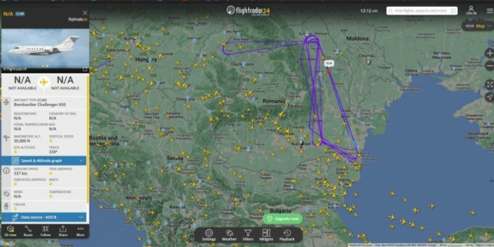Open the 3D view for selected flight
494x247 pixels.
tap(11, 231)
